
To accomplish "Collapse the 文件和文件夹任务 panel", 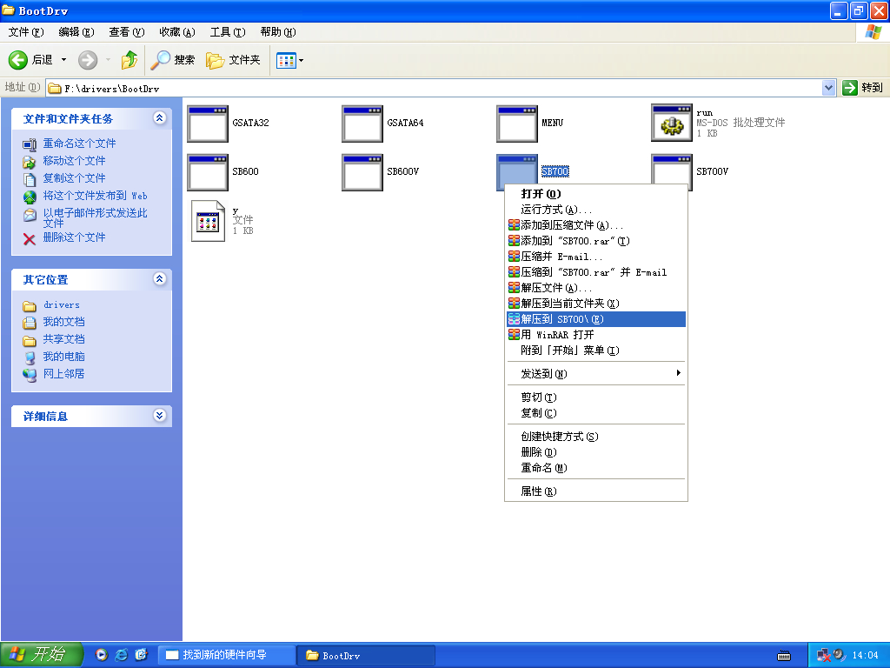I will [x=159, y=118].
